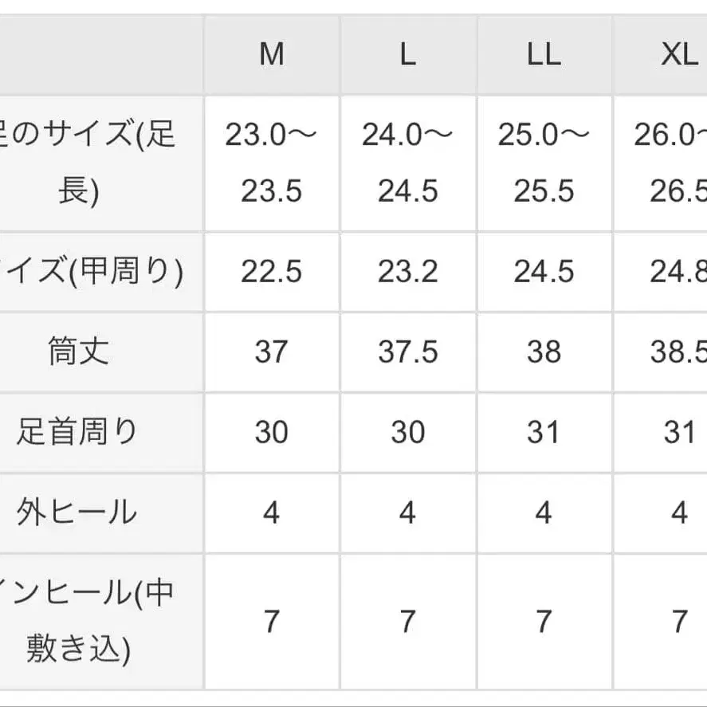Click the 24.0〜24.5 foot length cell

(x=407, y=163)
